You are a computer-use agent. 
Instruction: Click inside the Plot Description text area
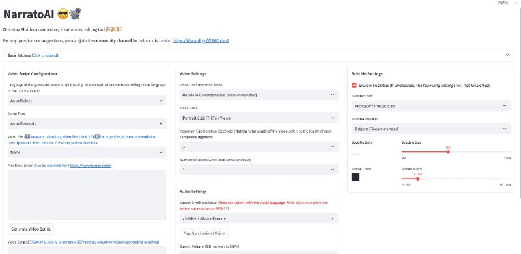[87, 195]
